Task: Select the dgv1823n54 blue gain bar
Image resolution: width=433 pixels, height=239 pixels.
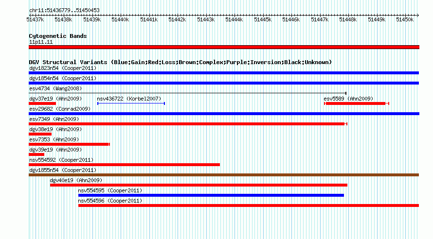Action: (x=224, y=73)
